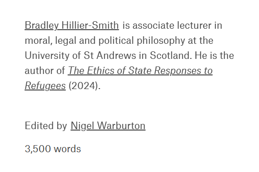
Task: Click the word 'moral' in the bio
Action: click(39, 41)
